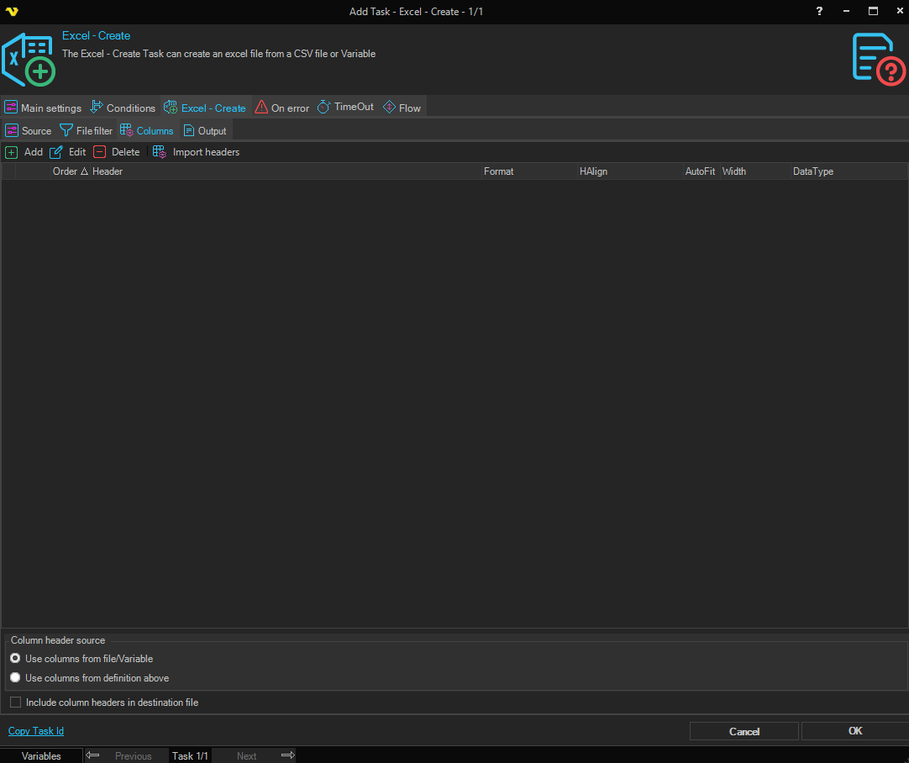Switch to the Main settings tab
The width and height of the screenshot is (909, 763).
(43, 108)
